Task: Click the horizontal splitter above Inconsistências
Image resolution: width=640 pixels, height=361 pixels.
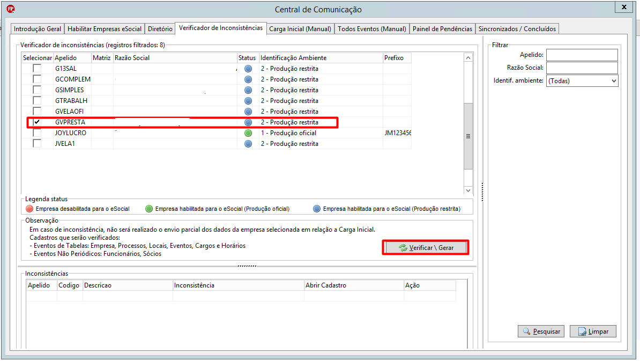Action: (247, 266)
